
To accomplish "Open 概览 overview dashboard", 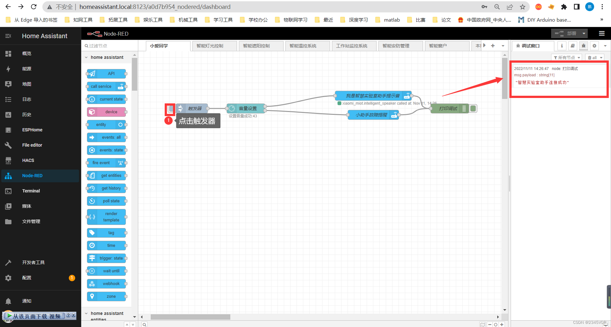I will 40,53.
